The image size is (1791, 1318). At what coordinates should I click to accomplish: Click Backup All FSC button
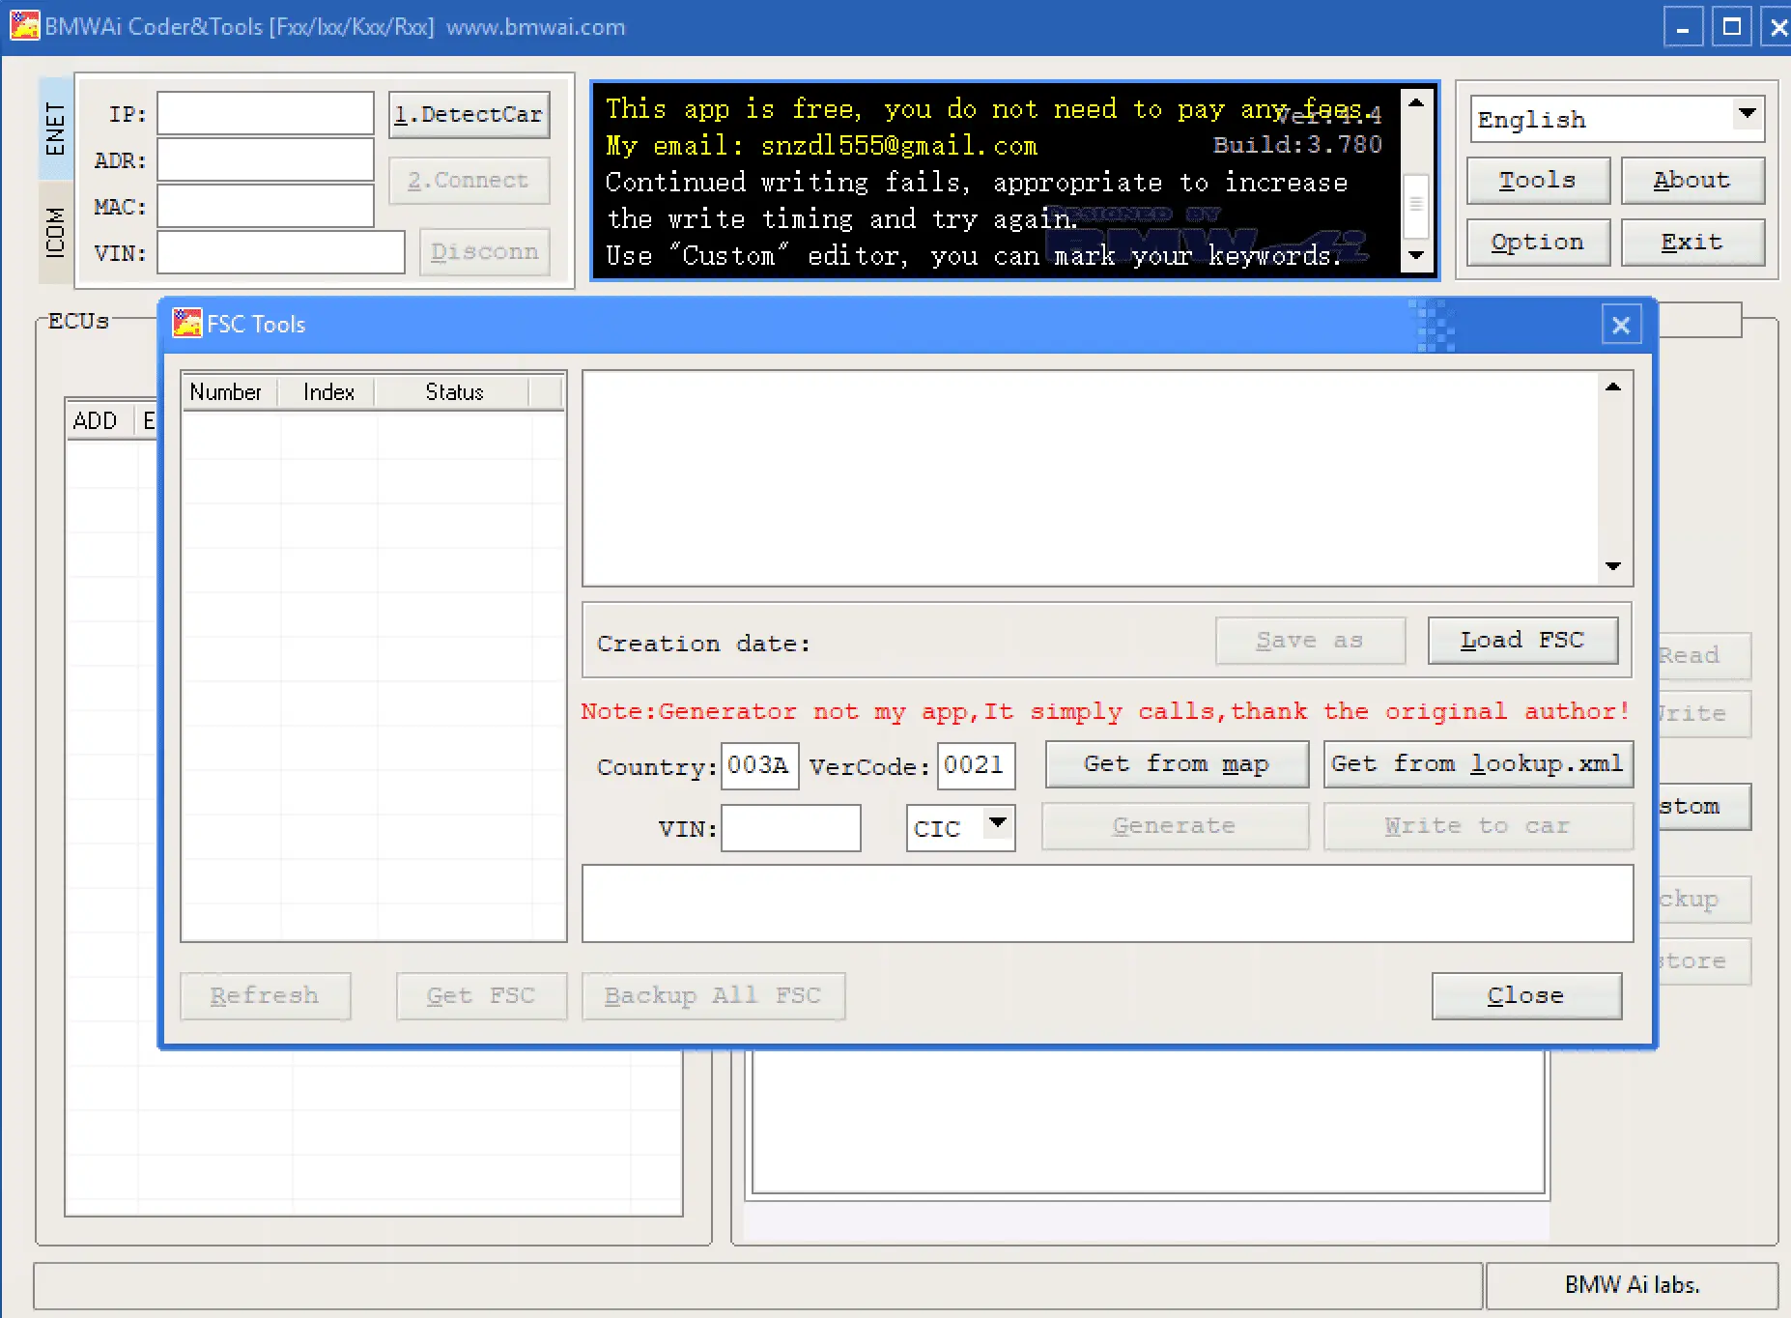coord(713,996)
